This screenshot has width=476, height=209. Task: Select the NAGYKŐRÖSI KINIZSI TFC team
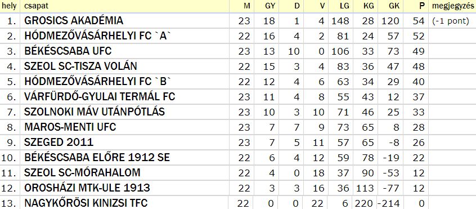tap(86, 203)
